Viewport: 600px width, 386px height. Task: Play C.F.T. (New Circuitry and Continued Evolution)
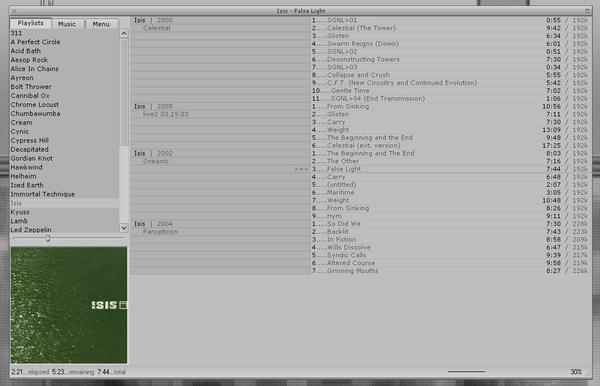point(450,83)
